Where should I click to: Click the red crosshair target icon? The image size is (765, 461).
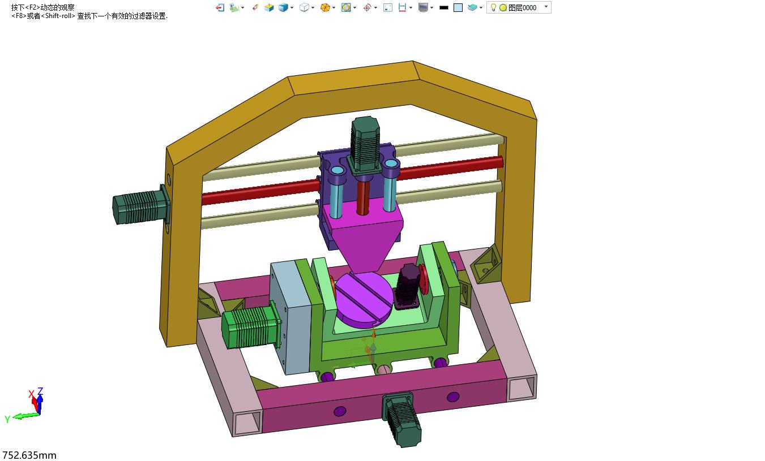coord(367,7)
